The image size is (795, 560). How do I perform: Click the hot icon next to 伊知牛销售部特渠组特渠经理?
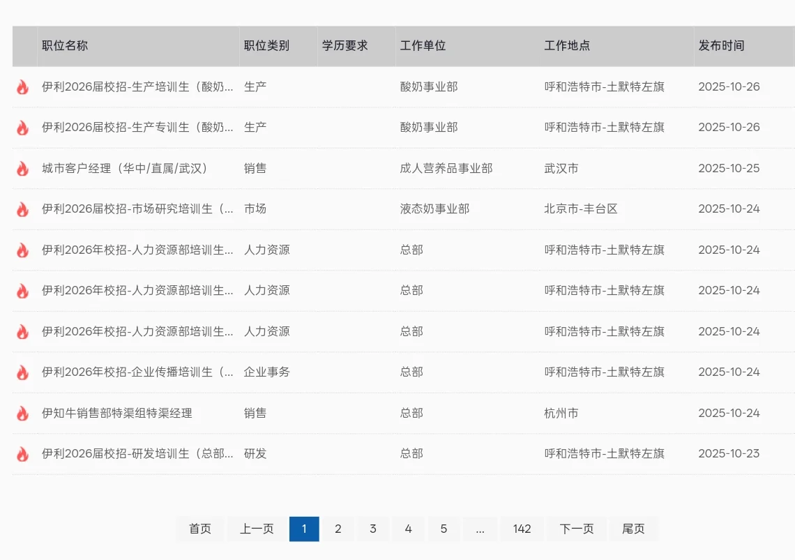22,414
